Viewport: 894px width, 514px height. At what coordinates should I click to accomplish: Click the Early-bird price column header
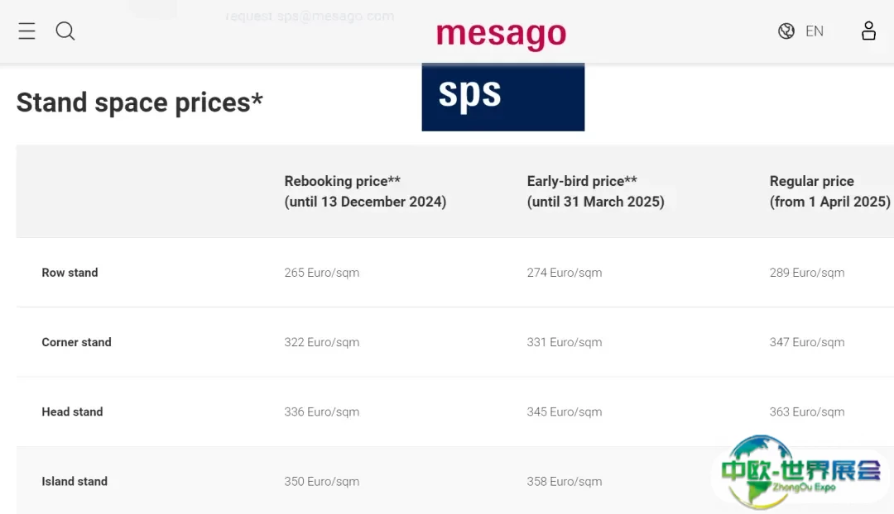595,191
